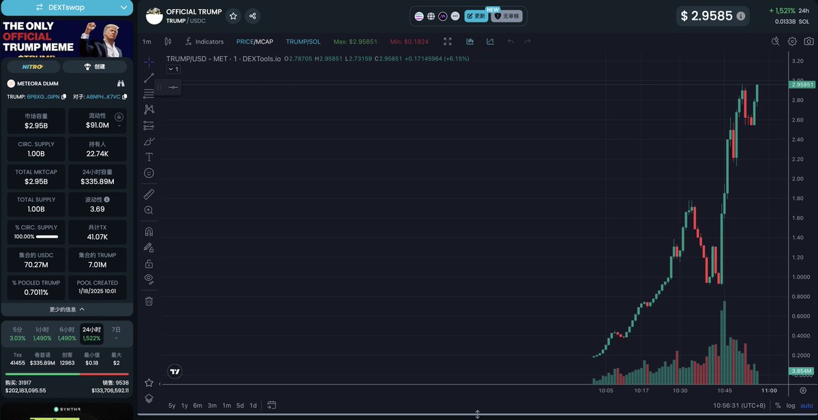Remove drawings with the trash icon
818x420 pixels.
pyautogui.click(x=149, y=300)
